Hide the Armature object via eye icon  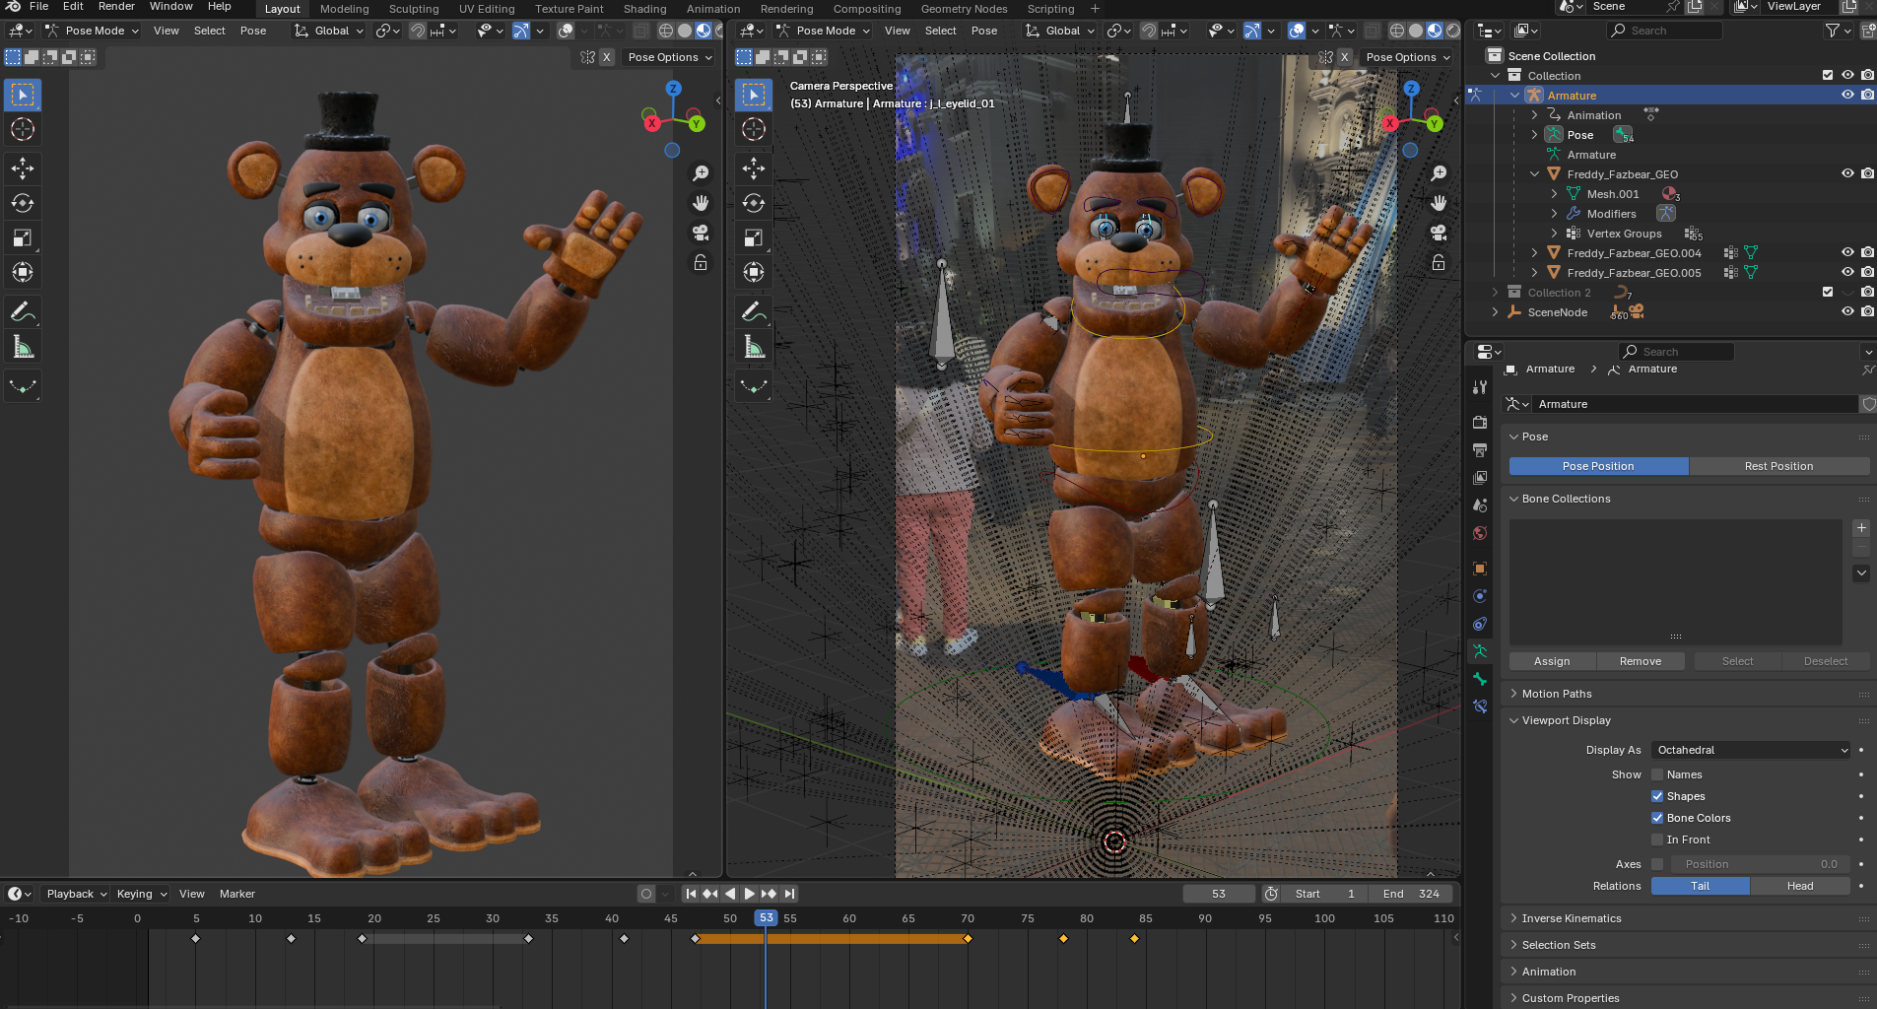pyautogui.click(x=1847, y=95)
